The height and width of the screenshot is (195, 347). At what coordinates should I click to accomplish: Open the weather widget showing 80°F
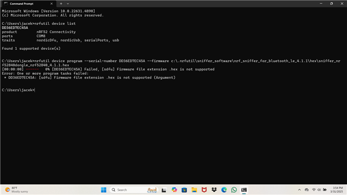click(x=17, y=190)
